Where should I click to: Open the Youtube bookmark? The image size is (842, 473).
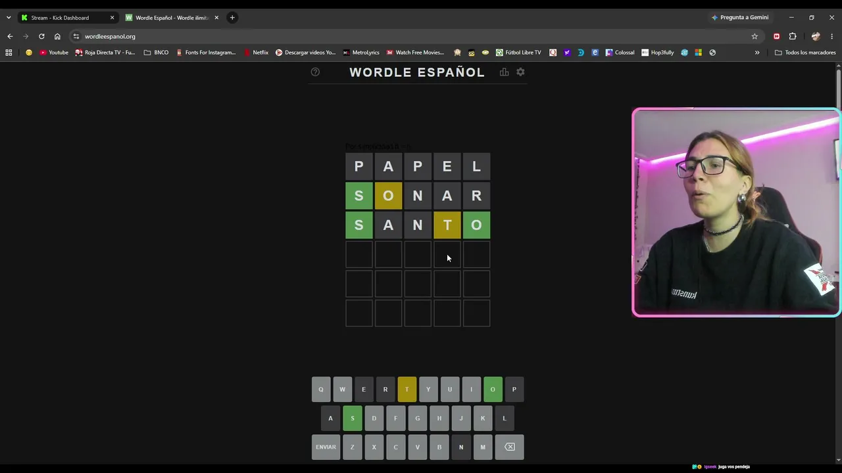coord(54,53)
